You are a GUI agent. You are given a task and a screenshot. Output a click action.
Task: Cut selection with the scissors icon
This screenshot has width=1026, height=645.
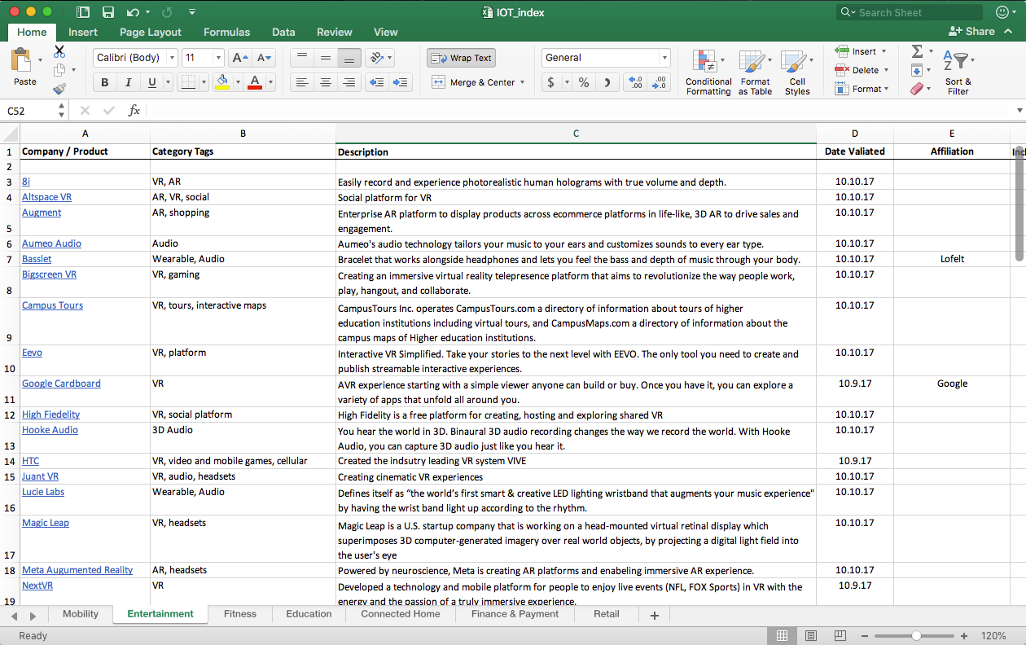point(59,51)
